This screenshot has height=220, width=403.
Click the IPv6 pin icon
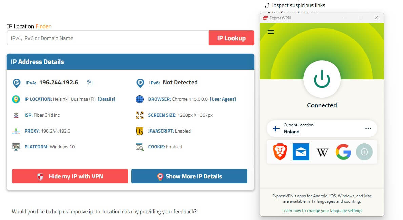pos(140,83)
